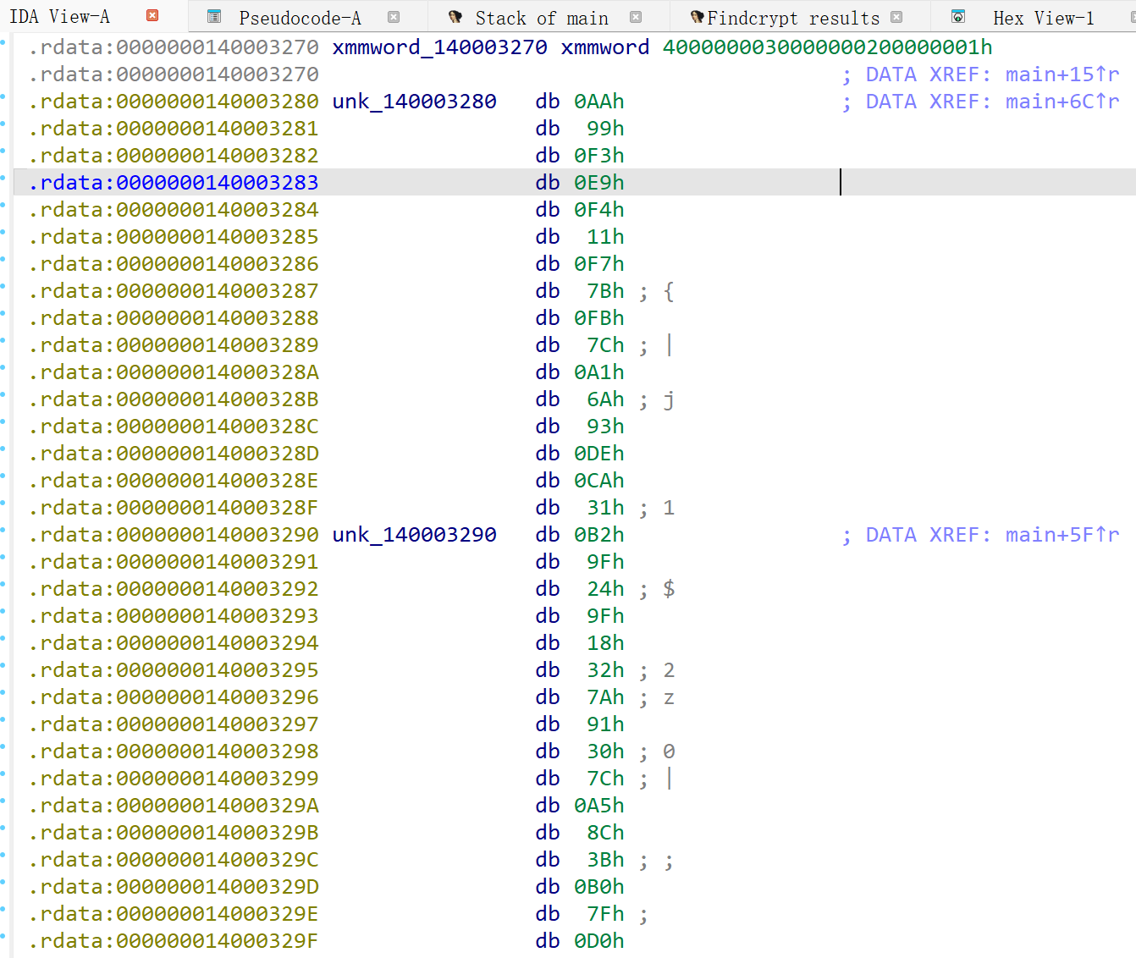Select the unk_140003280 label
This screenshot has width=1136, height=958.
[x=414, y=102]
